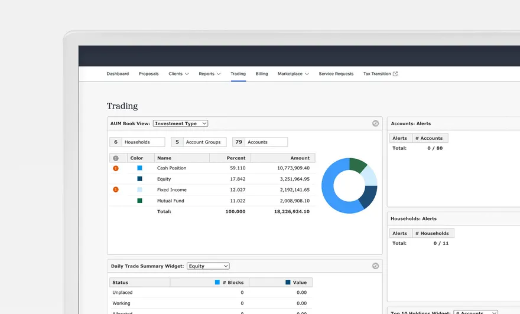This screenshot has width=520, height=314.
Task: Click the Cash Position blue color swatch
Action: pyautogui.click(x=139, y=168)
